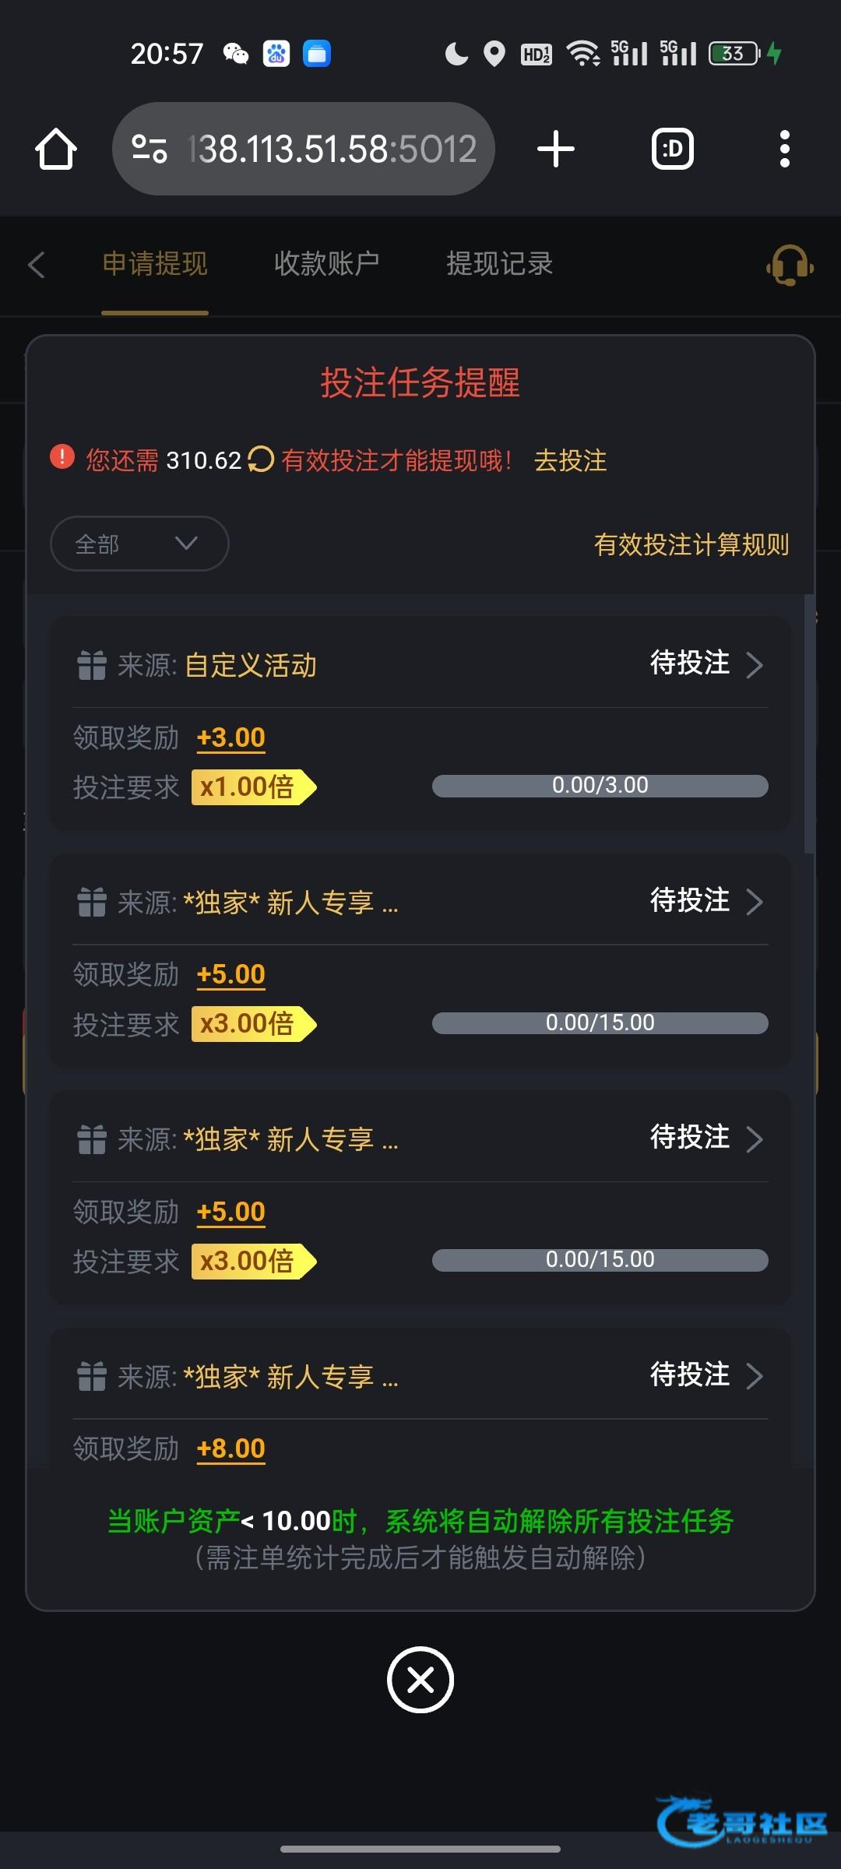Expand the 自定义活动 task's 待投注 chevron

[754, 665]
